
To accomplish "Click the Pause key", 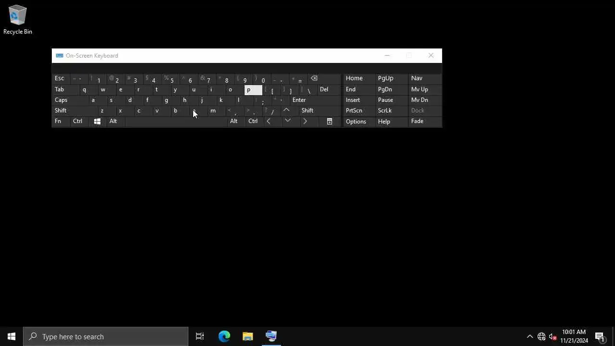I will pyautogui.click(x=392, y=100).
